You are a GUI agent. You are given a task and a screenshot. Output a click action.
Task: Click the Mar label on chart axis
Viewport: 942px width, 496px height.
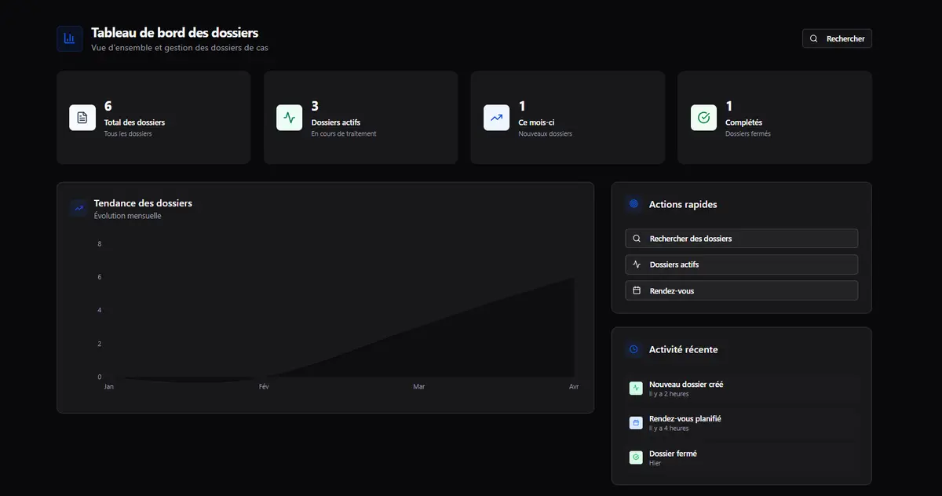coord(419,387)
